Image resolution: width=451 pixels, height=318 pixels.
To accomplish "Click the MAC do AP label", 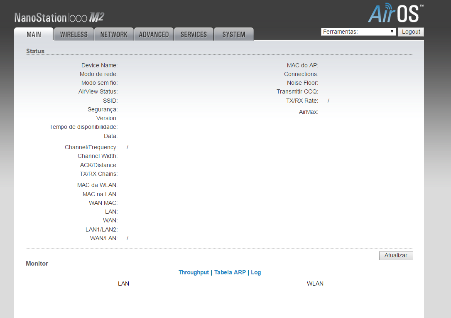I will (302, 65).
